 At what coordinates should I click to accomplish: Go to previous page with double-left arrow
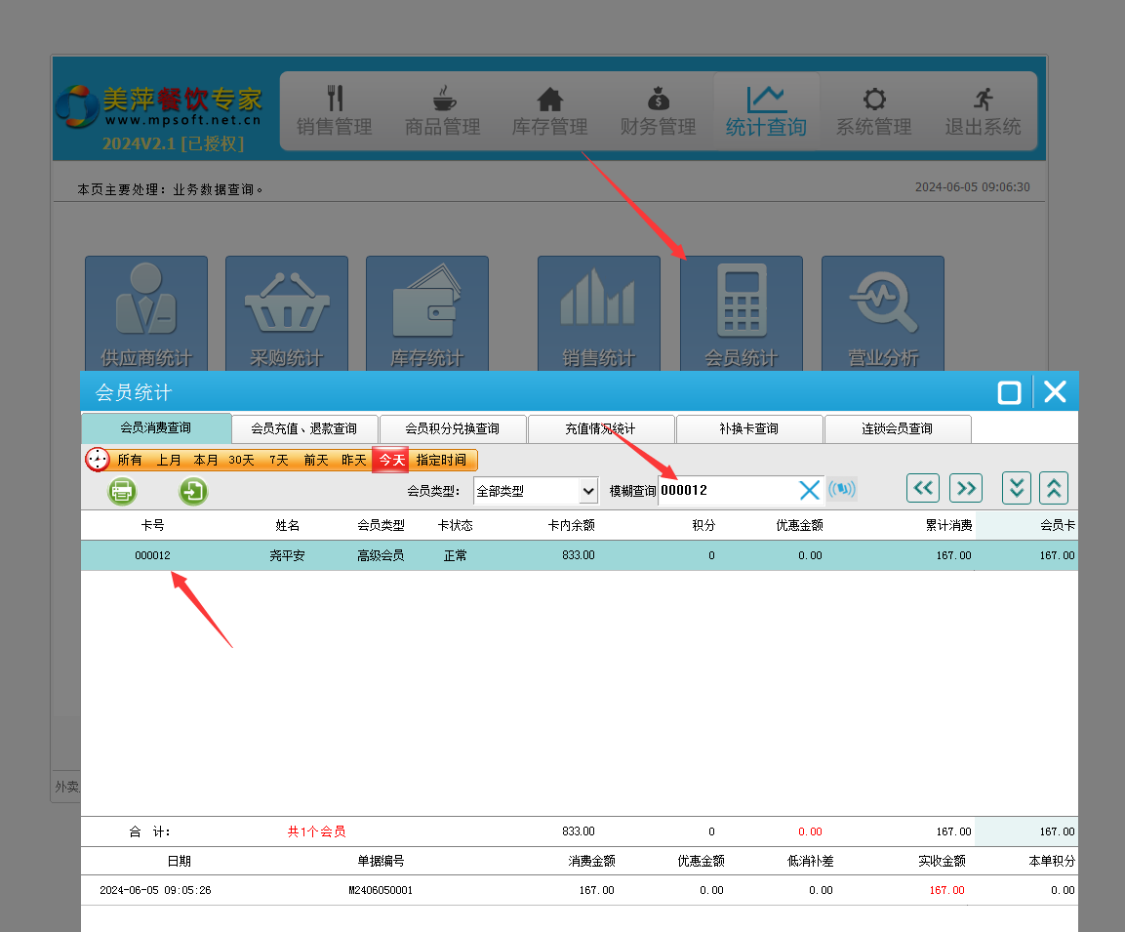click(x=922, y=488)
